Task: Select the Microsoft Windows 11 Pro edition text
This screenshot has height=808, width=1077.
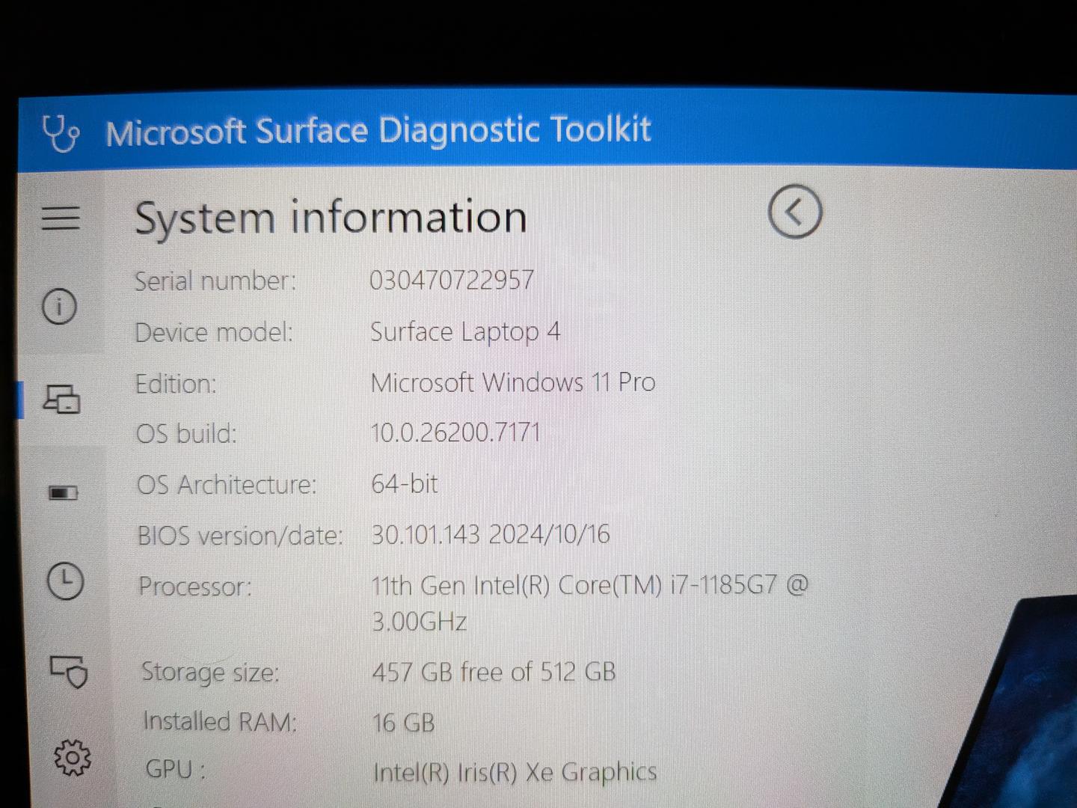Action: (513, 382)
